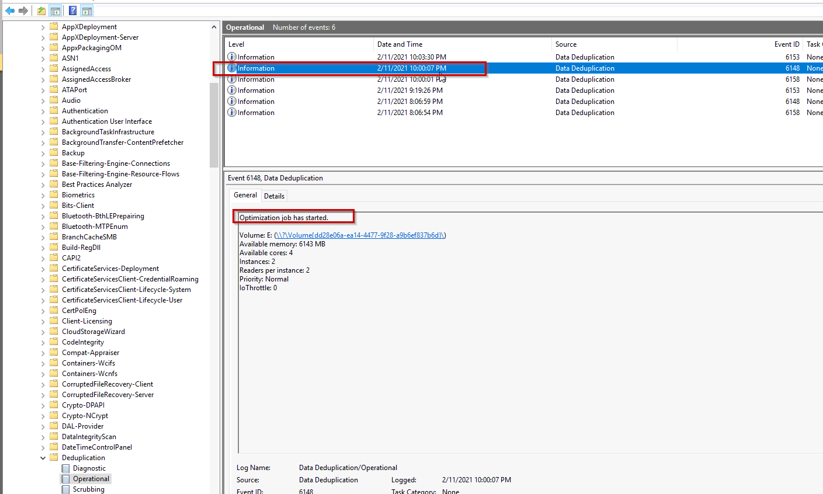This screenshot has height=494, width=823.
Task: Click the CodeIntegrity folder icon
Action: click(x=54, y=342)
